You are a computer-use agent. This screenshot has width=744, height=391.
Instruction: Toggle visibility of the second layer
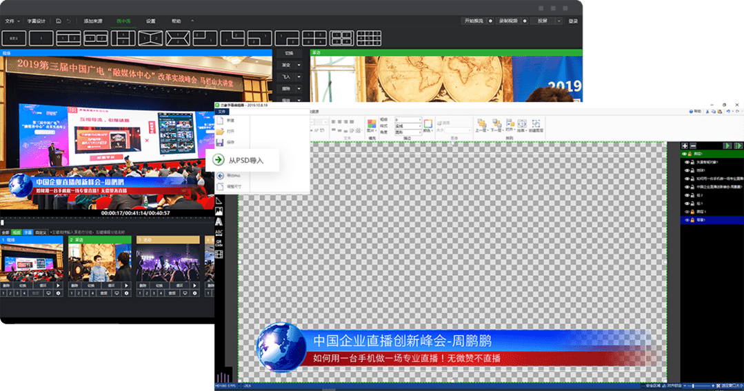(686, 162)
